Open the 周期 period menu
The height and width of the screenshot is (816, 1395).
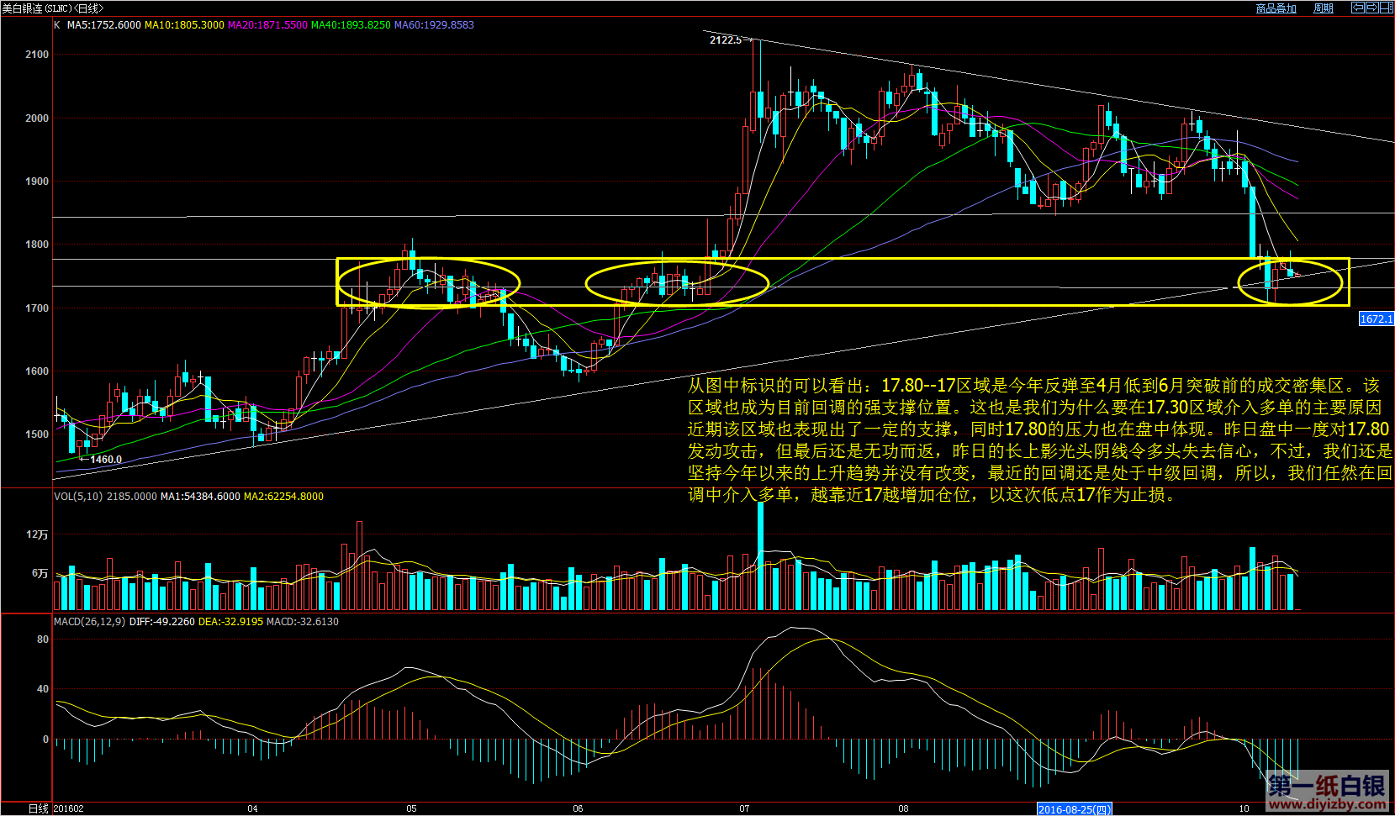coord(1324,8)
